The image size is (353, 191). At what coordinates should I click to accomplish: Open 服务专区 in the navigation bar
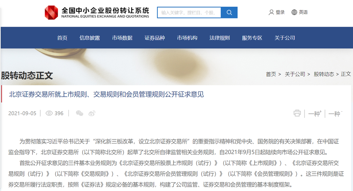pyautogui.click(x=252, y=38)
